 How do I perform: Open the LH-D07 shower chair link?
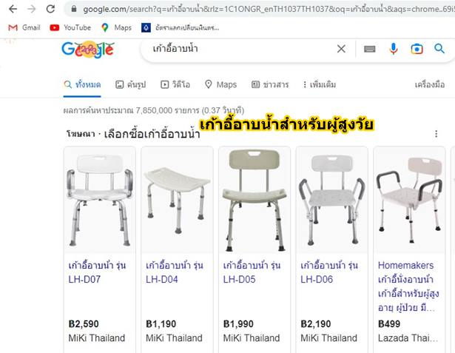(x=97, y=272)
